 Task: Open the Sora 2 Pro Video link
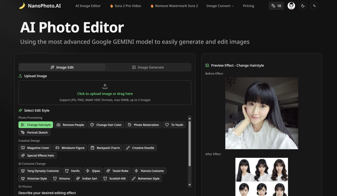pos(125,6)
